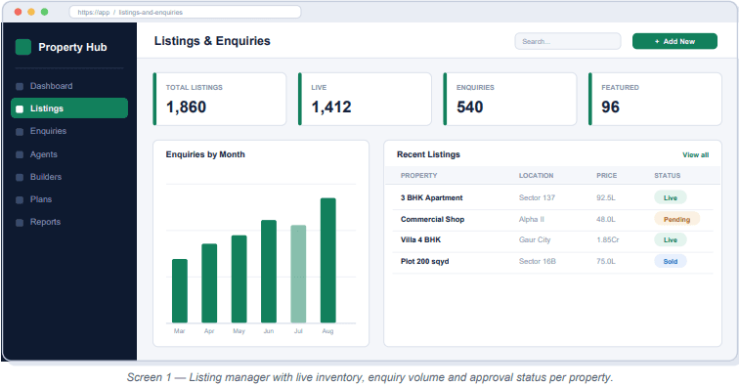The height and width of the screenshot is (386, 739).
Task: Click the 75.0L price value
Action: 606,262
